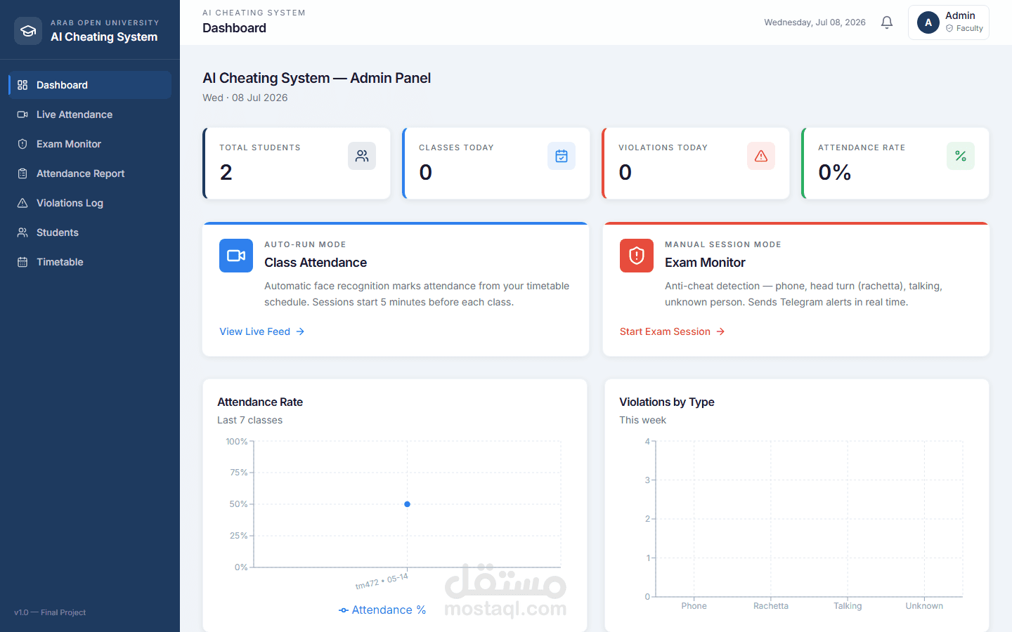The height and width of the screenshot is (632, 1012).
Task: Click the Dashboard grid icon in sidebar
Action: [x=22, y=85]
